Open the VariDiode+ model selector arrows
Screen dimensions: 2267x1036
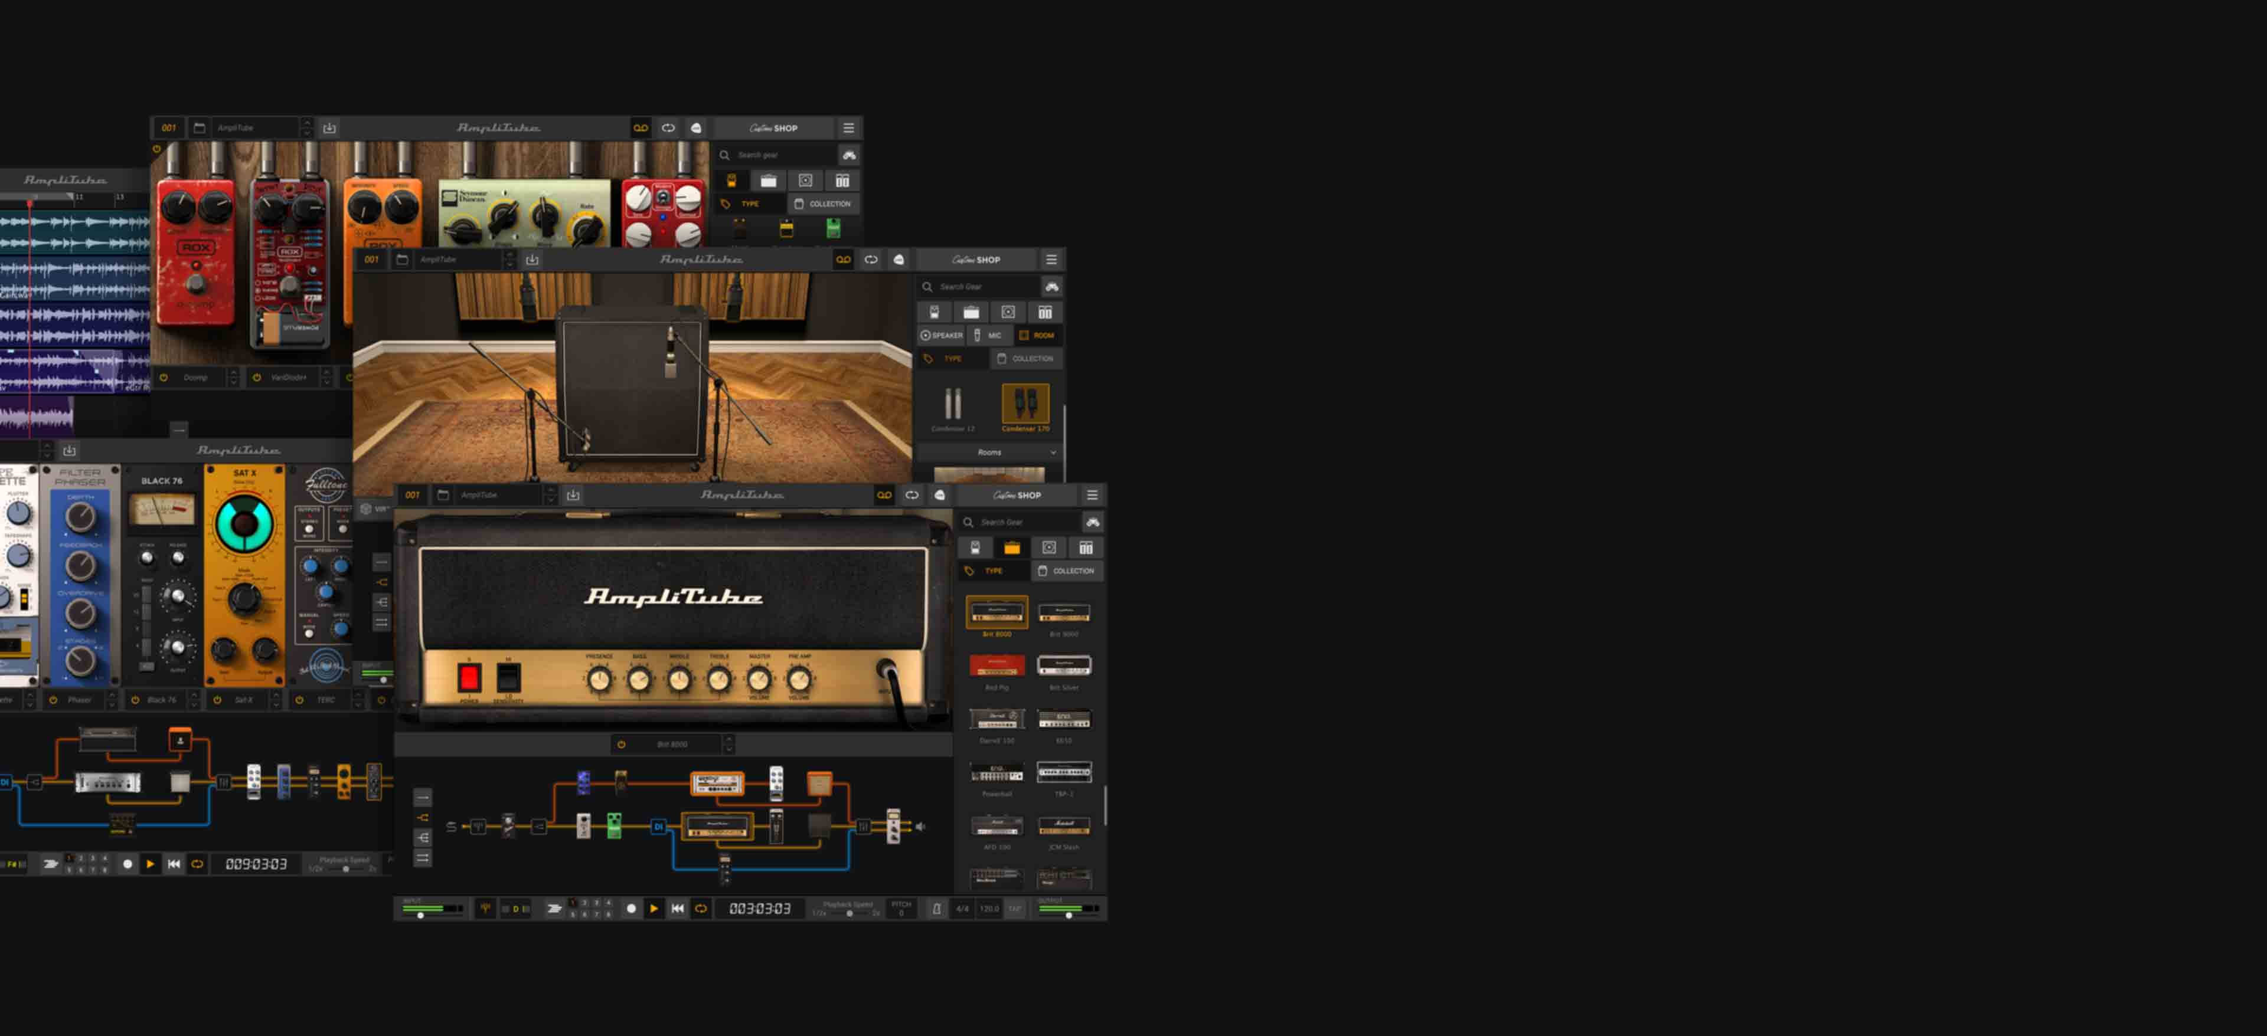[x=326, y=377]
